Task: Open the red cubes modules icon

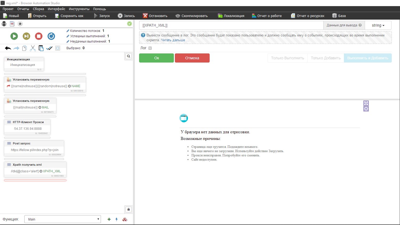Action: click(125, 219)
